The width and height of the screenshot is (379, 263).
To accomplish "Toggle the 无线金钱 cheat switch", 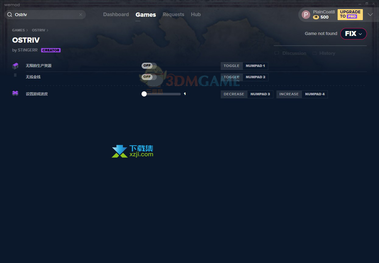I will click(x=149, y=77).
